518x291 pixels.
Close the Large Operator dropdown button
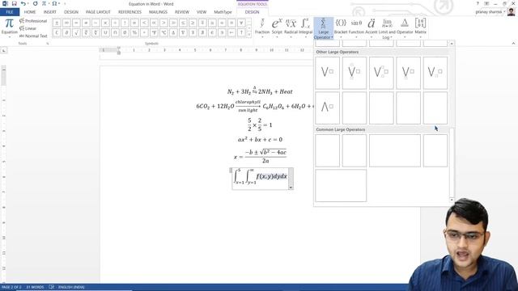point(324,28)
